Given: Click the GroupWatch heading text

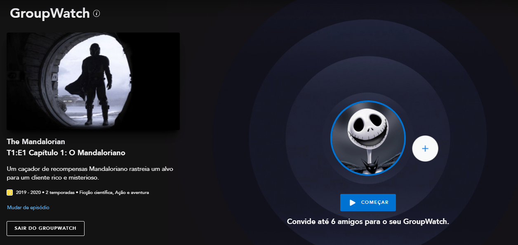Looking at the screenshot, I should click(50, 13).
